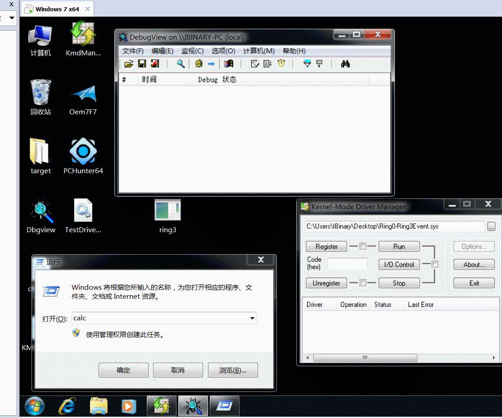This screenshot has width=502, height=418.
Task: Toggle the checkbox beside I/O Control
Action: point(435,264)
